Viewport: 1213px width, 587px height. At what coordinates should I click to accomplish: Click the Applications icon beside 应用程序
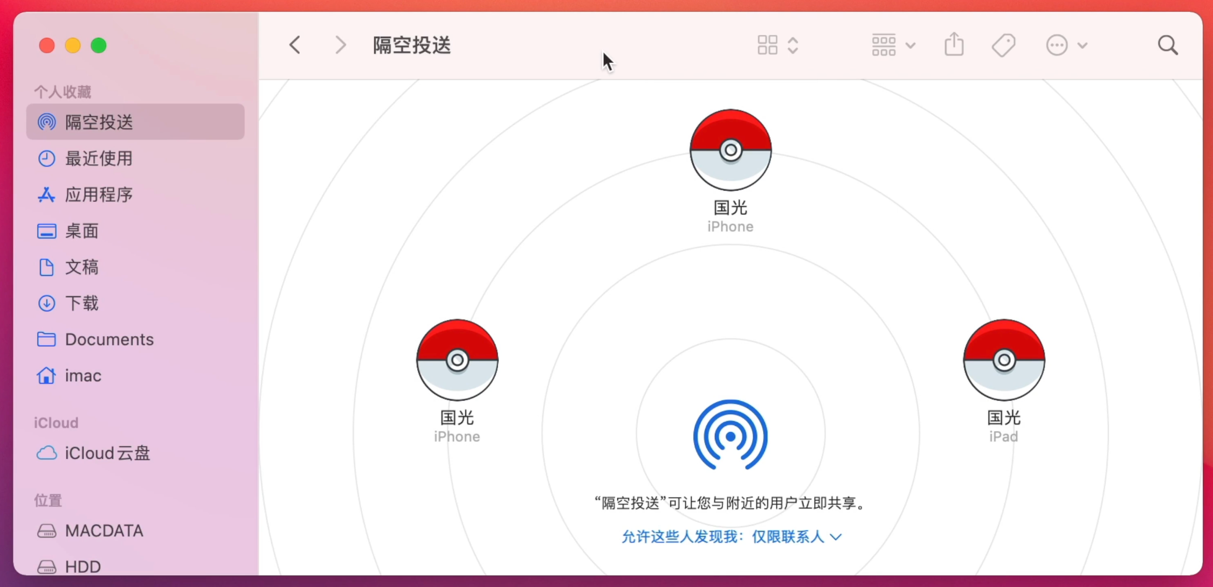coord(46,194)
